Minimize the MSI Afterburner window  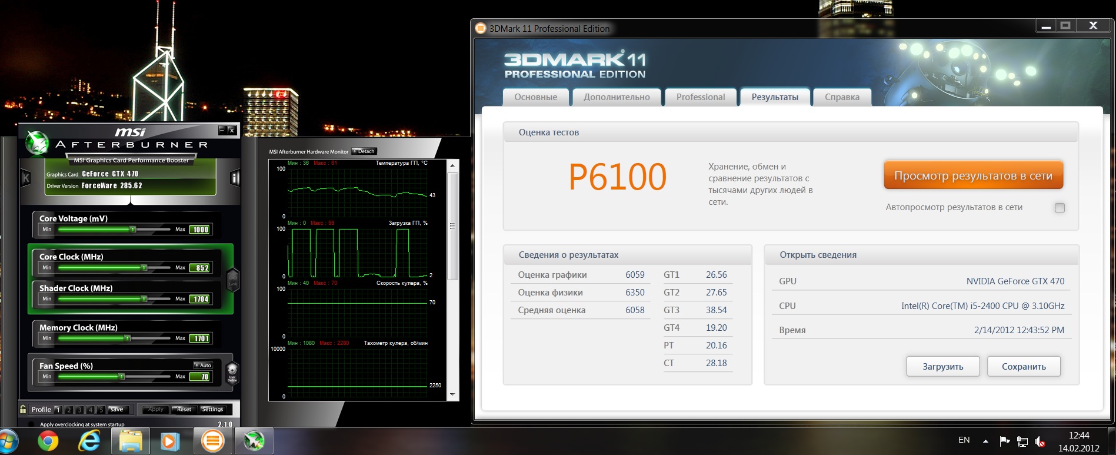pos(222,130)
